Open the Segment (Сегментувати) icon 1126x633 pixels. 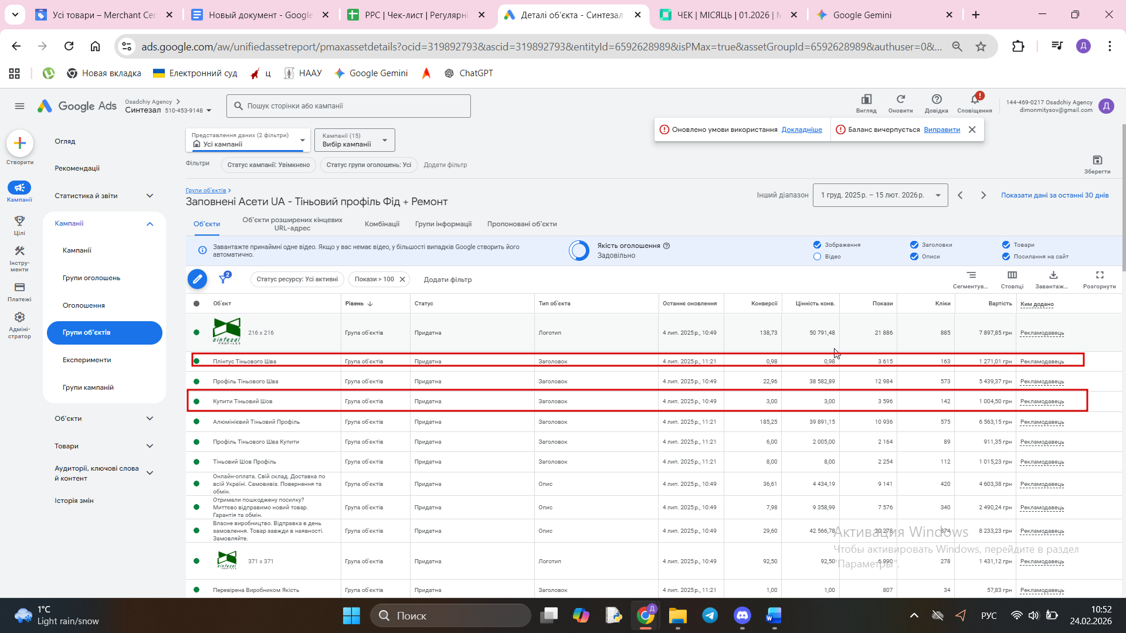(x=971, y=275)
